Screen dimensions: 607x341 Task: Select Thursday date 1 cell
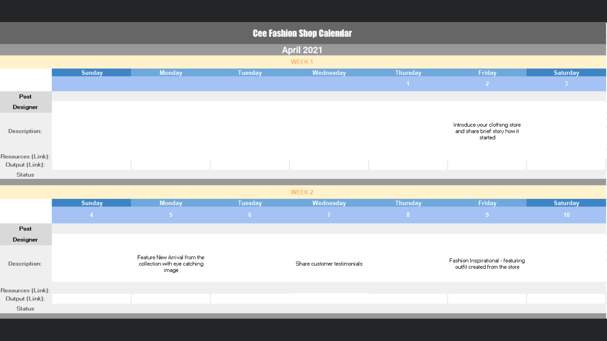click(x=408, y=84)
